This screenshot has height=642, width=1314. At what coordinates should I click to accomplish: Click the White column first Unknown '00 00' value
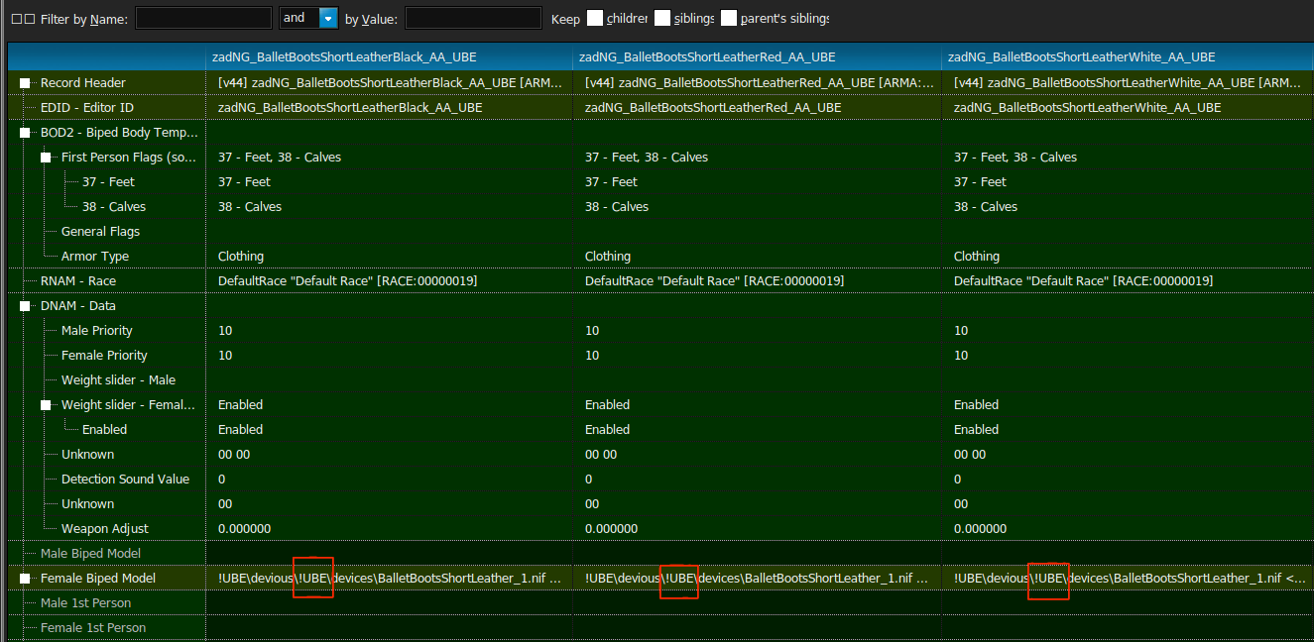click(970, 455)
